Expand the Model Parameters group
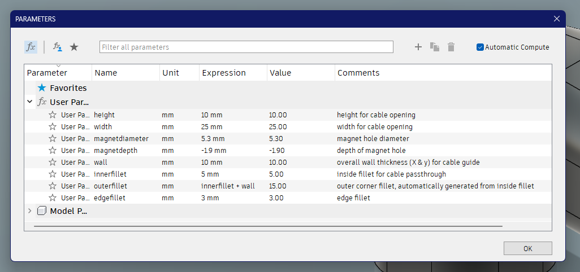The height and width of the screenshot is (272, 580). point(30,211)
